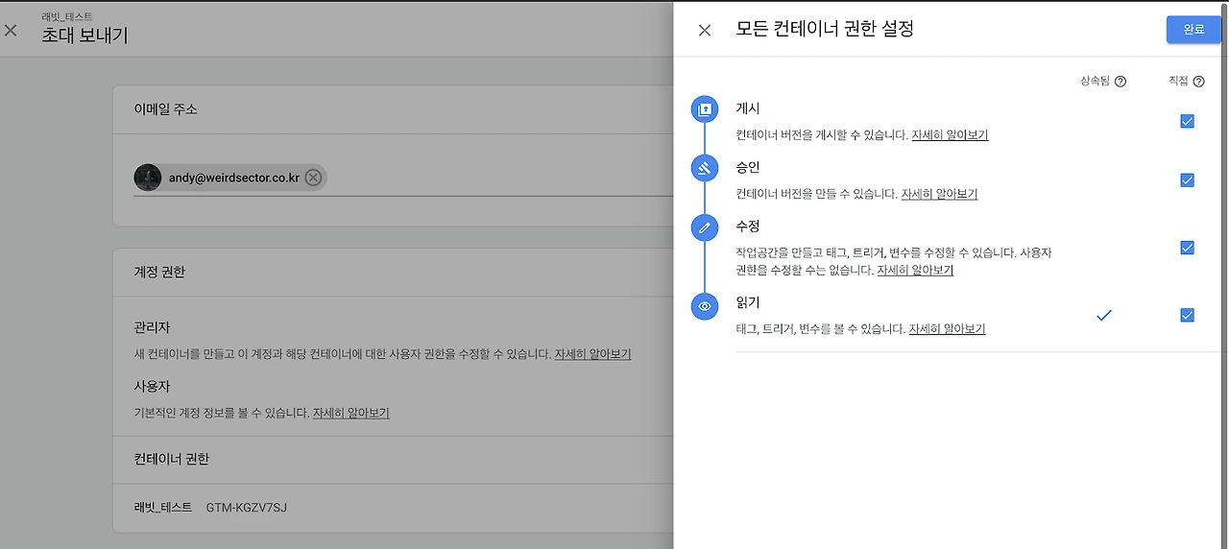
Task: Click the Approve (승인) gavel icon
Action: click(x=705, y=168)
